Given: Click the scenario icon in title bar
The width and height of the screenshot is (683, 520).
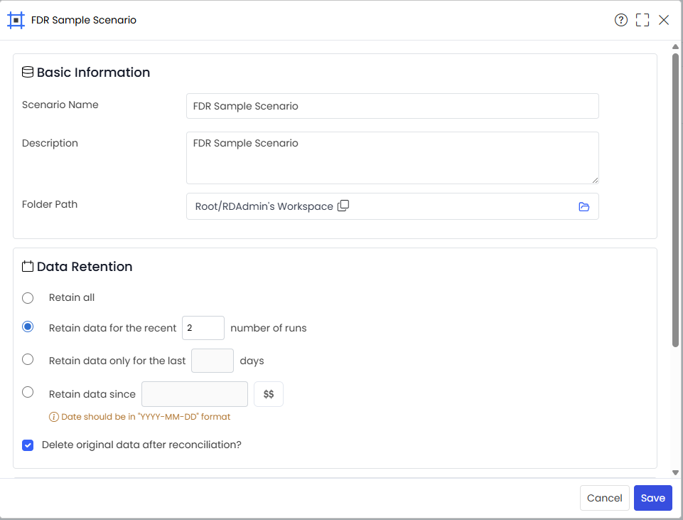Looking at the screenshot, I should (x=16, y=21).
